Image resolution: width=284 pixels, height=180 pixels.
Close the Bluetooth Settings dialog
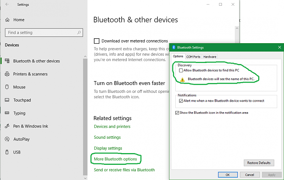click(x=279, y=47)
